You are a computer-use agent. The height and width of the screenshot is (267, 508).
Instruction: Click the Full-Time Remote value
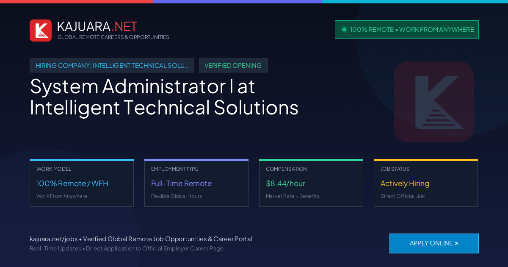tap(181, 184)
